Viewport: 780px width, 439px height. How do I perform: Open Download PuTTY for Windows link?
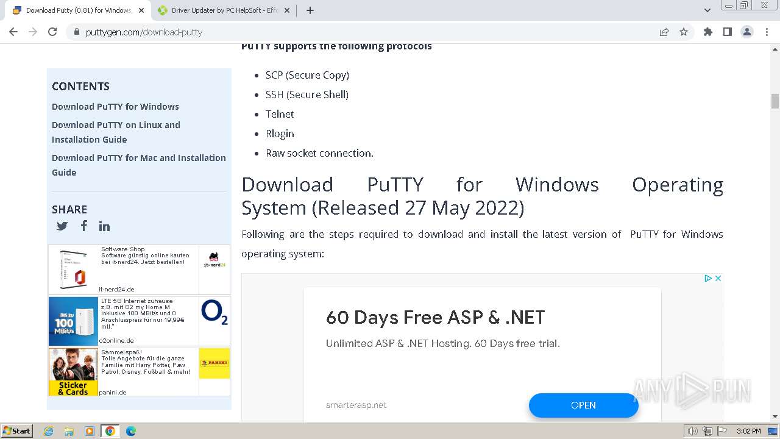(x=115, y=107)
